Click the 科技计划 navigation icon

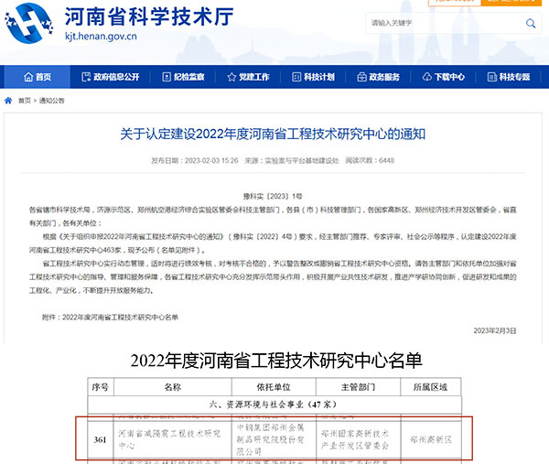(x=296, y=77)
